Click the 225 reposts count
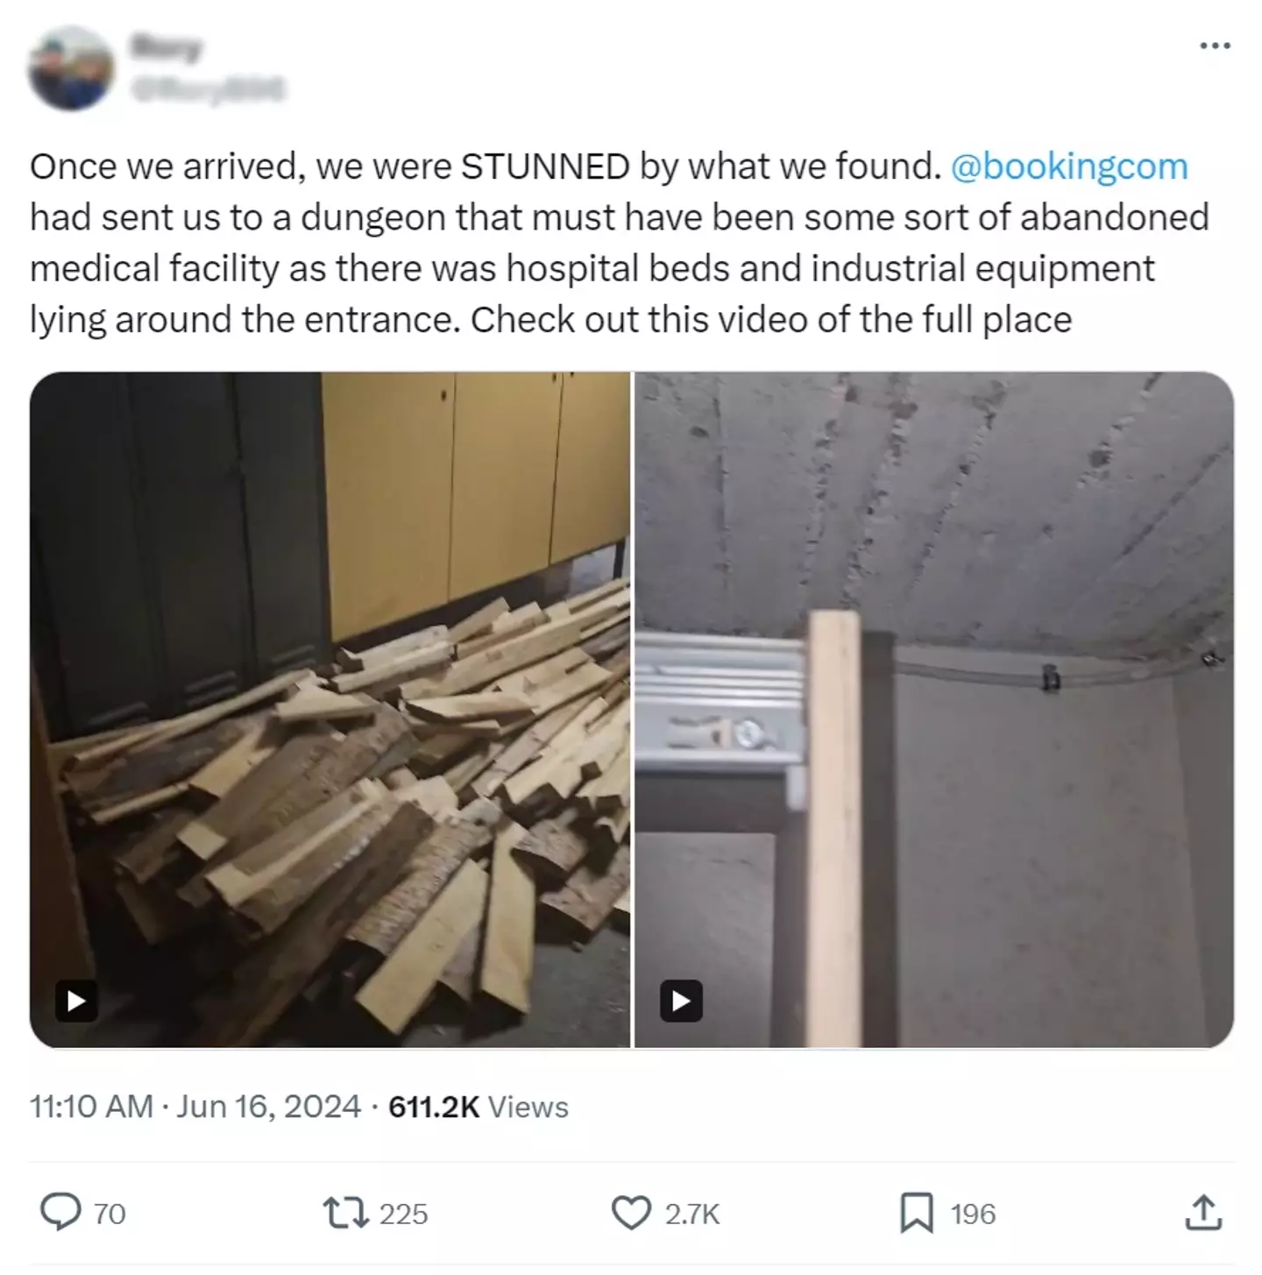This screenshot has height=1275, width=1262. point(403,1214)
